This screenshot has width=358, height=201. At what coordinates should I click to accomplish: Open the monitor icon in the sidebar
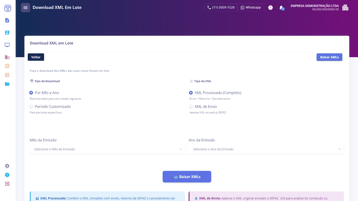(7, 45)
